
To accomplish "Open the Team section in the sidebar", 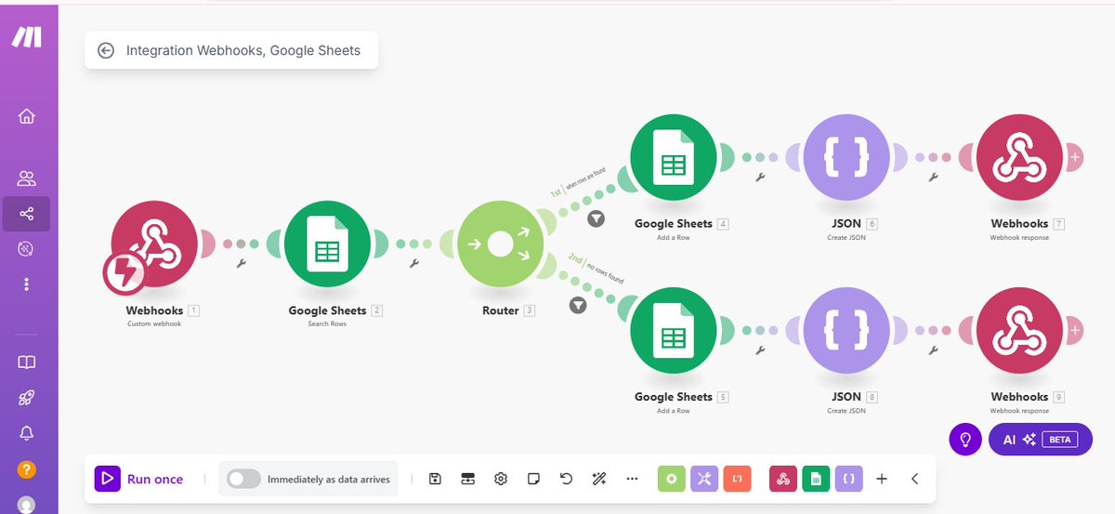I will click(x=26, y=178).
